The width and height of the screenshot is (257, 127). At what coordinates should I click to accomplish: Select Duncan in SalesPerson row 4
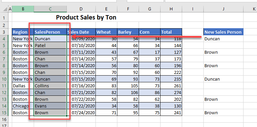point(50,39)
